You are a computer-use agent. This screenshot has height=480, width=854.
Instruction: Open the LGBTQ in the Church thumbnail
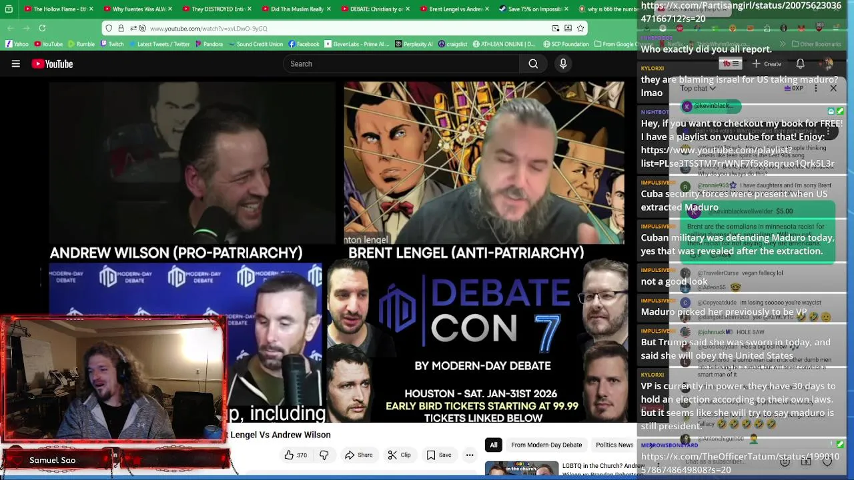point(522,470)
